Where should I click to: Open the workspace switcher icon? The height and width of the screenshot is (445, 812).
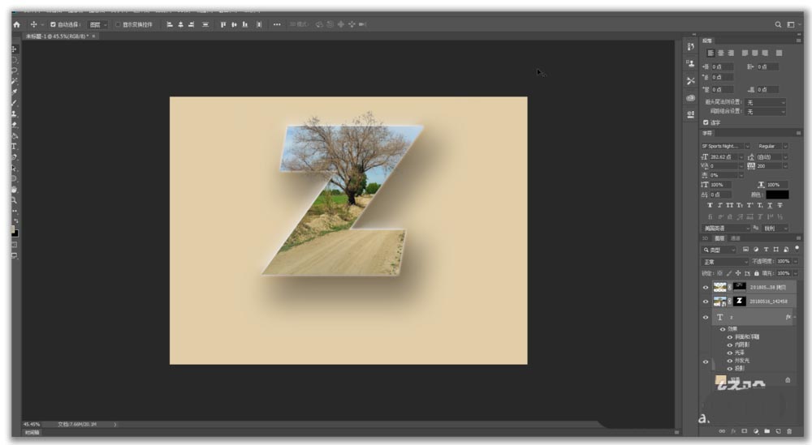click(x=790, y=24)
